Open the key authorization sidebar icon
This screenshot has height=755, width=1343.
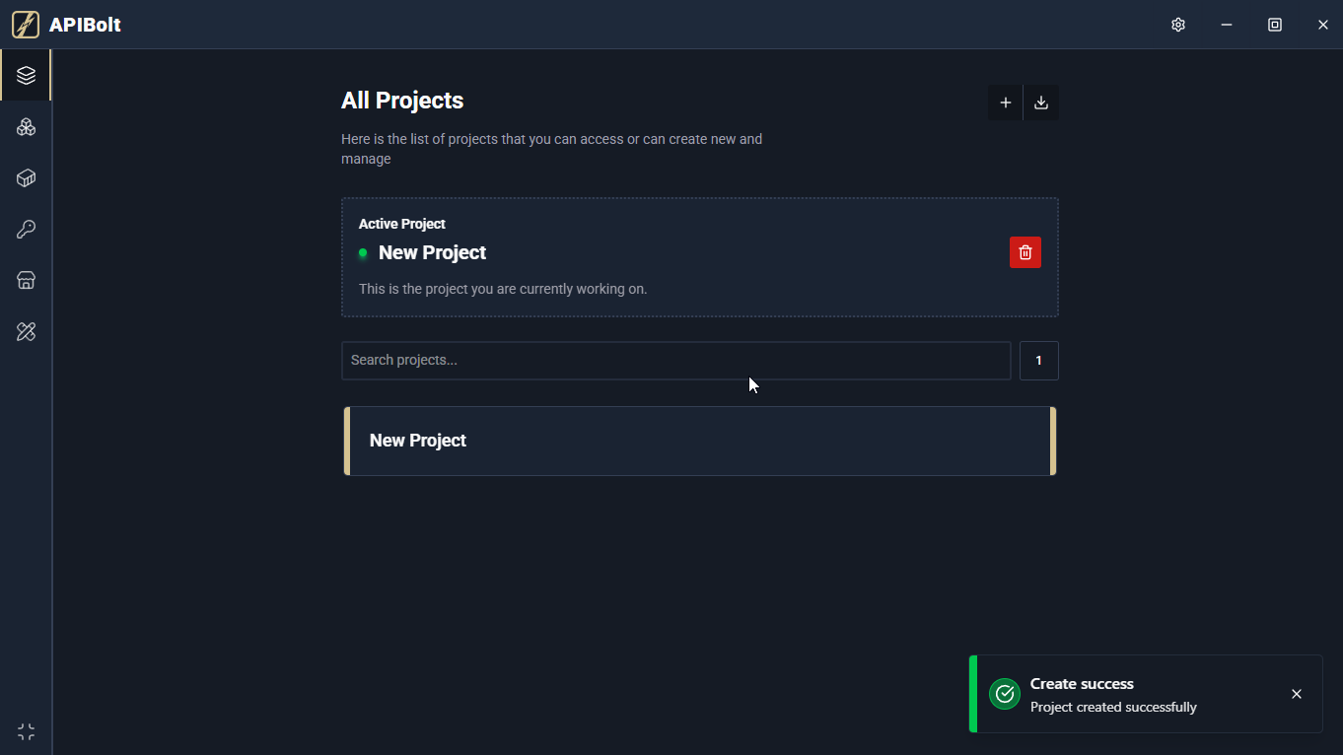tap(27, 230)
